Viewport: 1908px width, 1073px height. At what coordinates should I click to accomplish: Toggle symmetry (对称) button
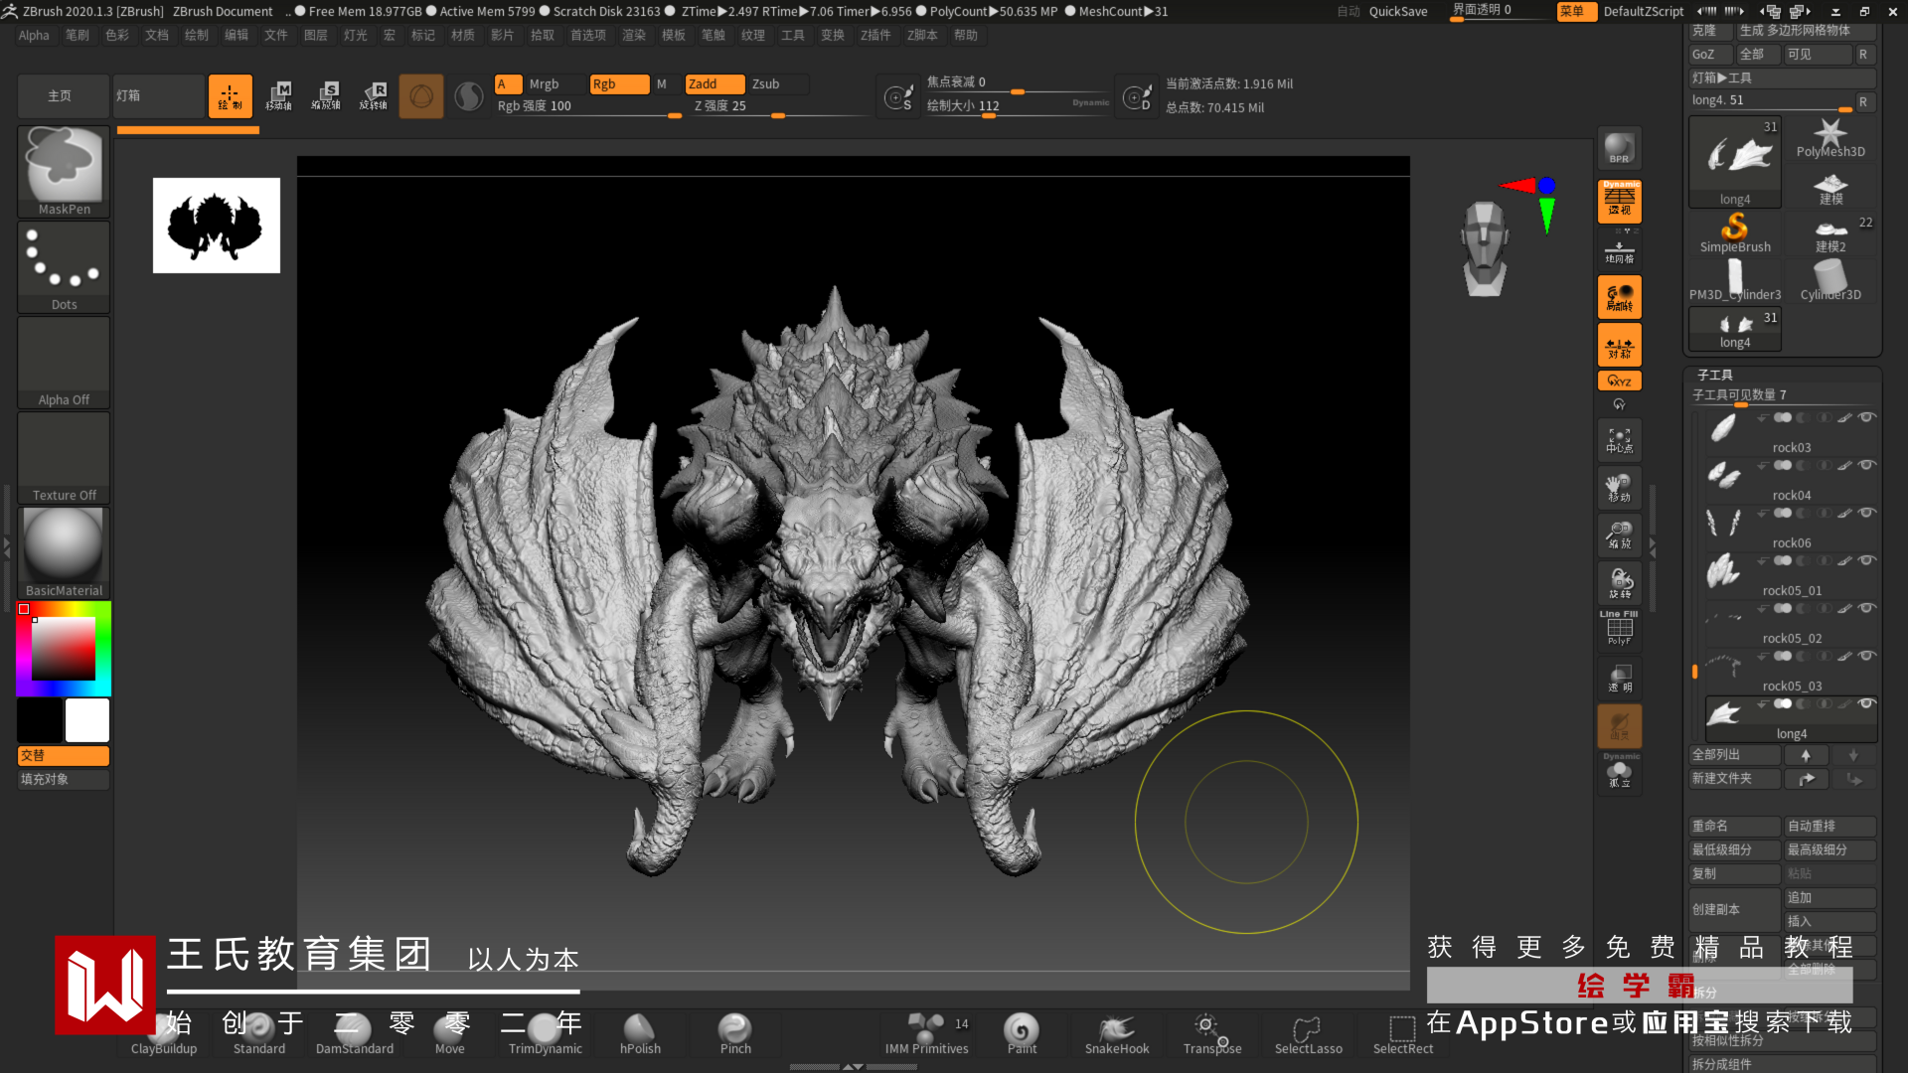1619,346
